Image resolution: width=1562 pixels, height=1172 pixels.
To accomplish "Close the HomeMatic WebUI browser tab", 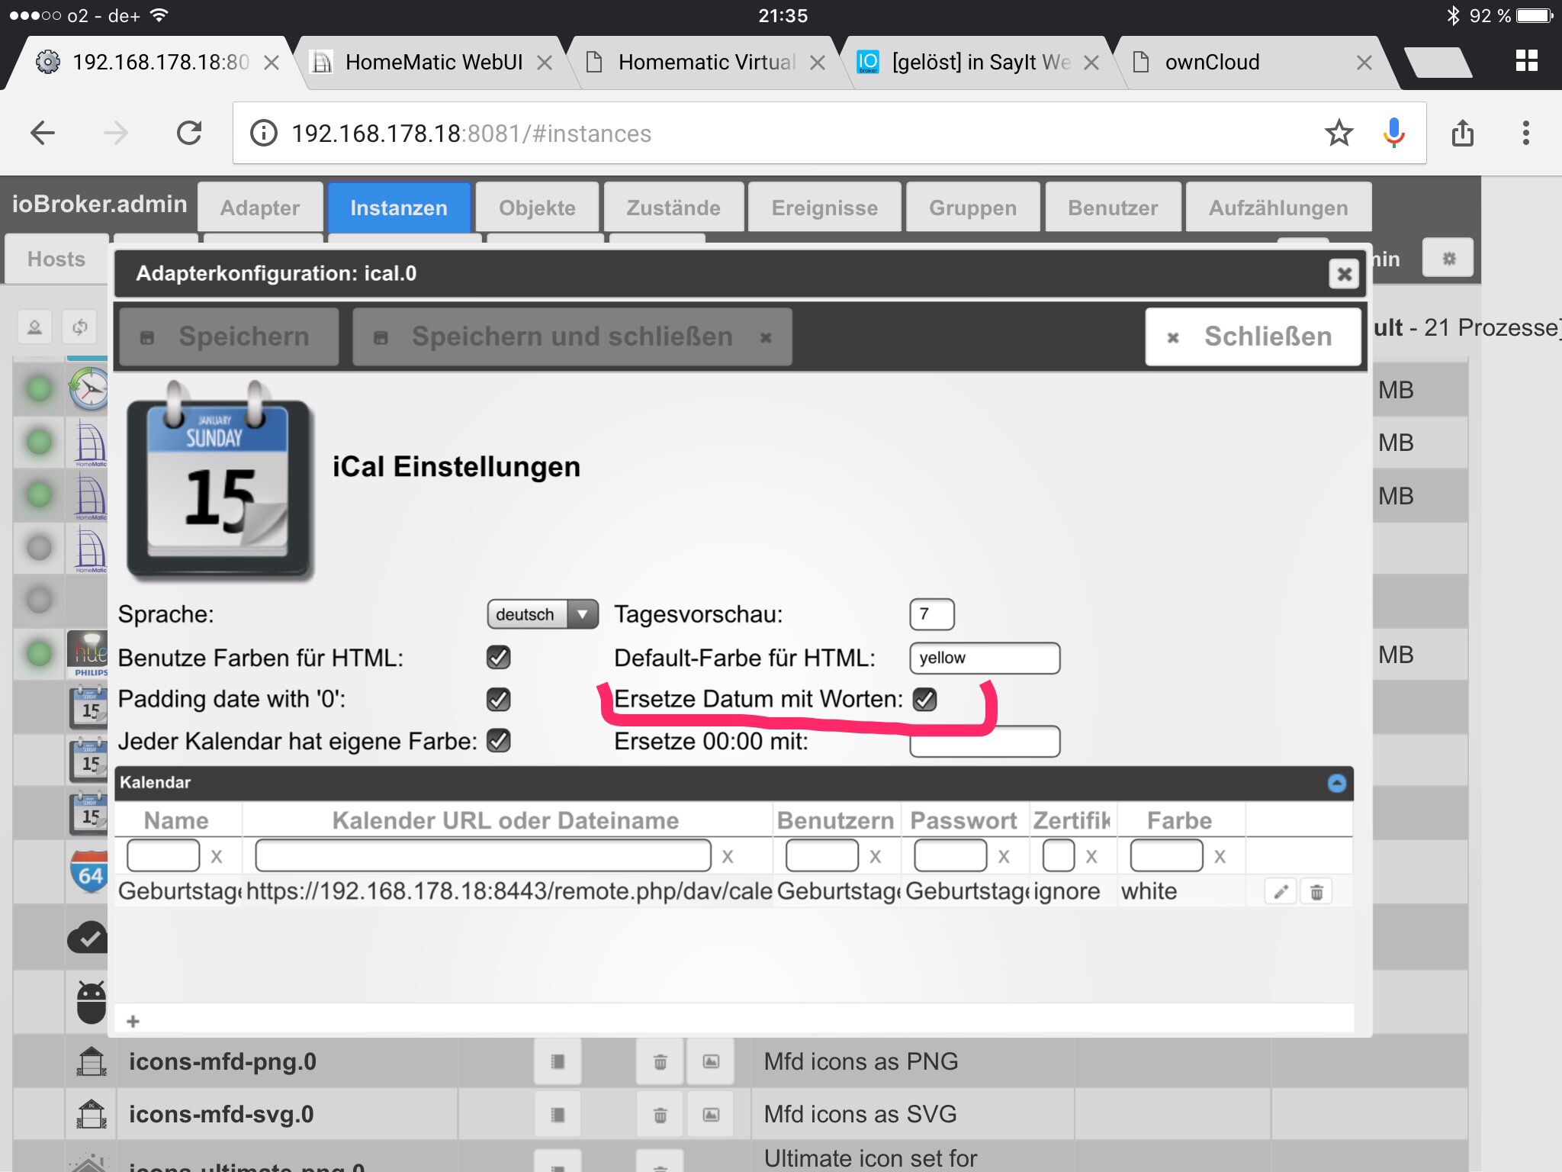I will [x=545, y=63].
